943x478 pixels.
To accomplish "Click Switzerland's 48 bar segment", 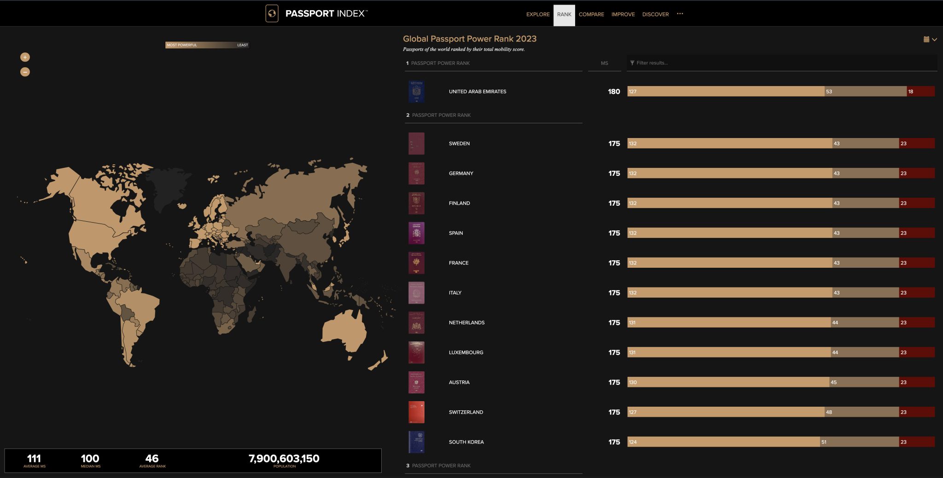I will [862, 412].
